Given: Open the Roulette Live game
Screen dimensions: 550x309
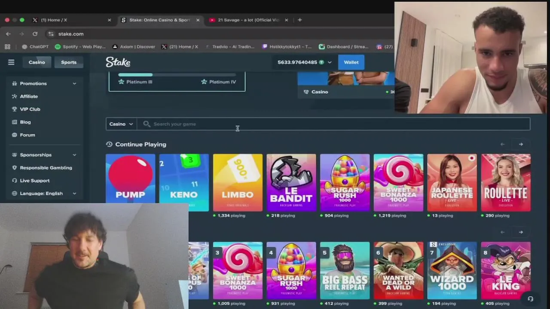Looking at the screenshot, I should tap(506, 183).
